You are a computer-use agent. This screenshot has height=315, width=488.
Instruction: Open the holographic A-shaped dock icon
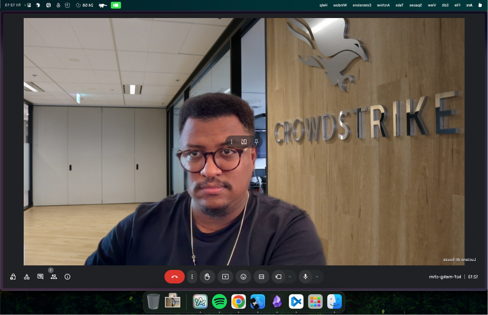(200, 301)
